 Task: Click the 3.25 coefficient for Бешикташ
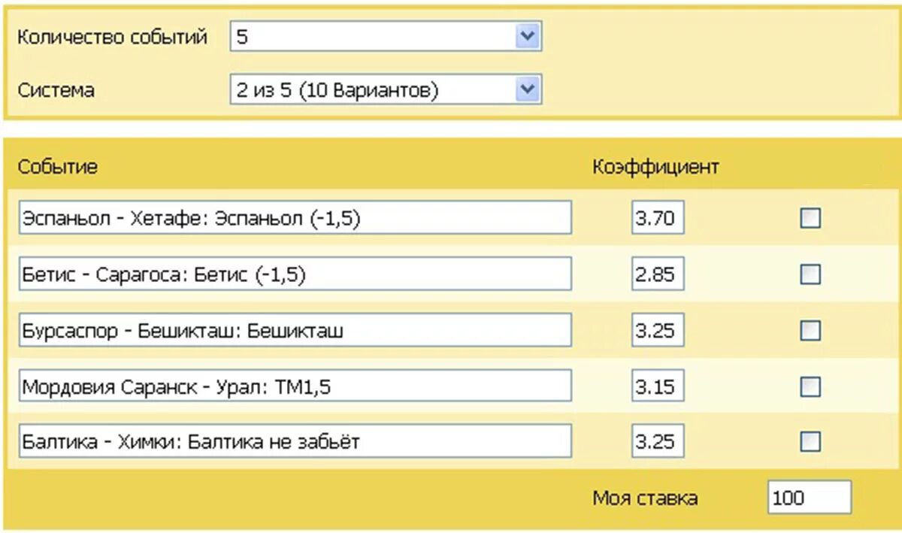tap(658, 330)
